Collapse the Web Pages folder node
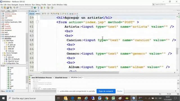Image resolution: width=180 pixels, height=101 pixels. [x=3, y=41]
